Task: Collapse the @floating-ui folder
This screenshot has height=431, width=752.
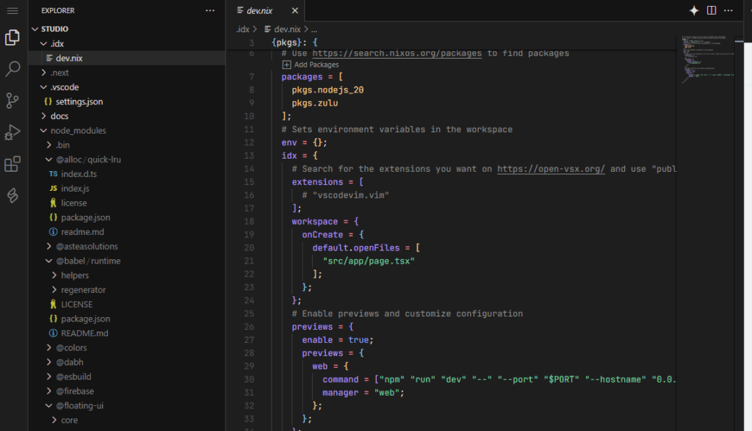Action: coord(49,405)
